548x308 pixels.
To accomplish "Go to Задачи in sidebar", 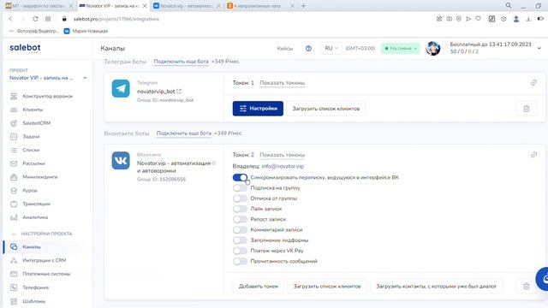I will coord(31,137).
